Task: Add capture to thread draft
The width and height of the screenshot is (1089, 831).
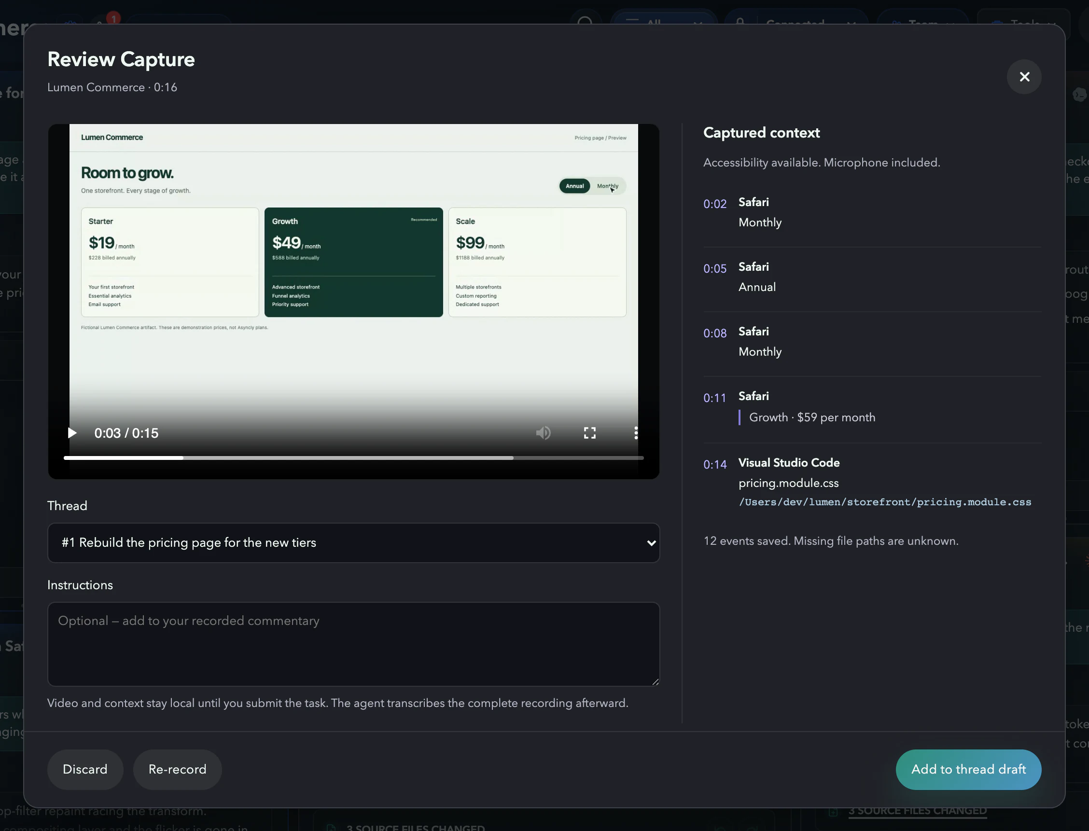Action: (968, 769)
